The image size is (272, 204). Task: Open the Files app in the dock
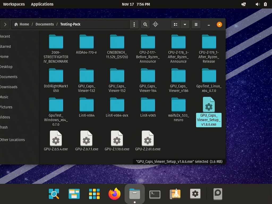[x=135, y=194]
